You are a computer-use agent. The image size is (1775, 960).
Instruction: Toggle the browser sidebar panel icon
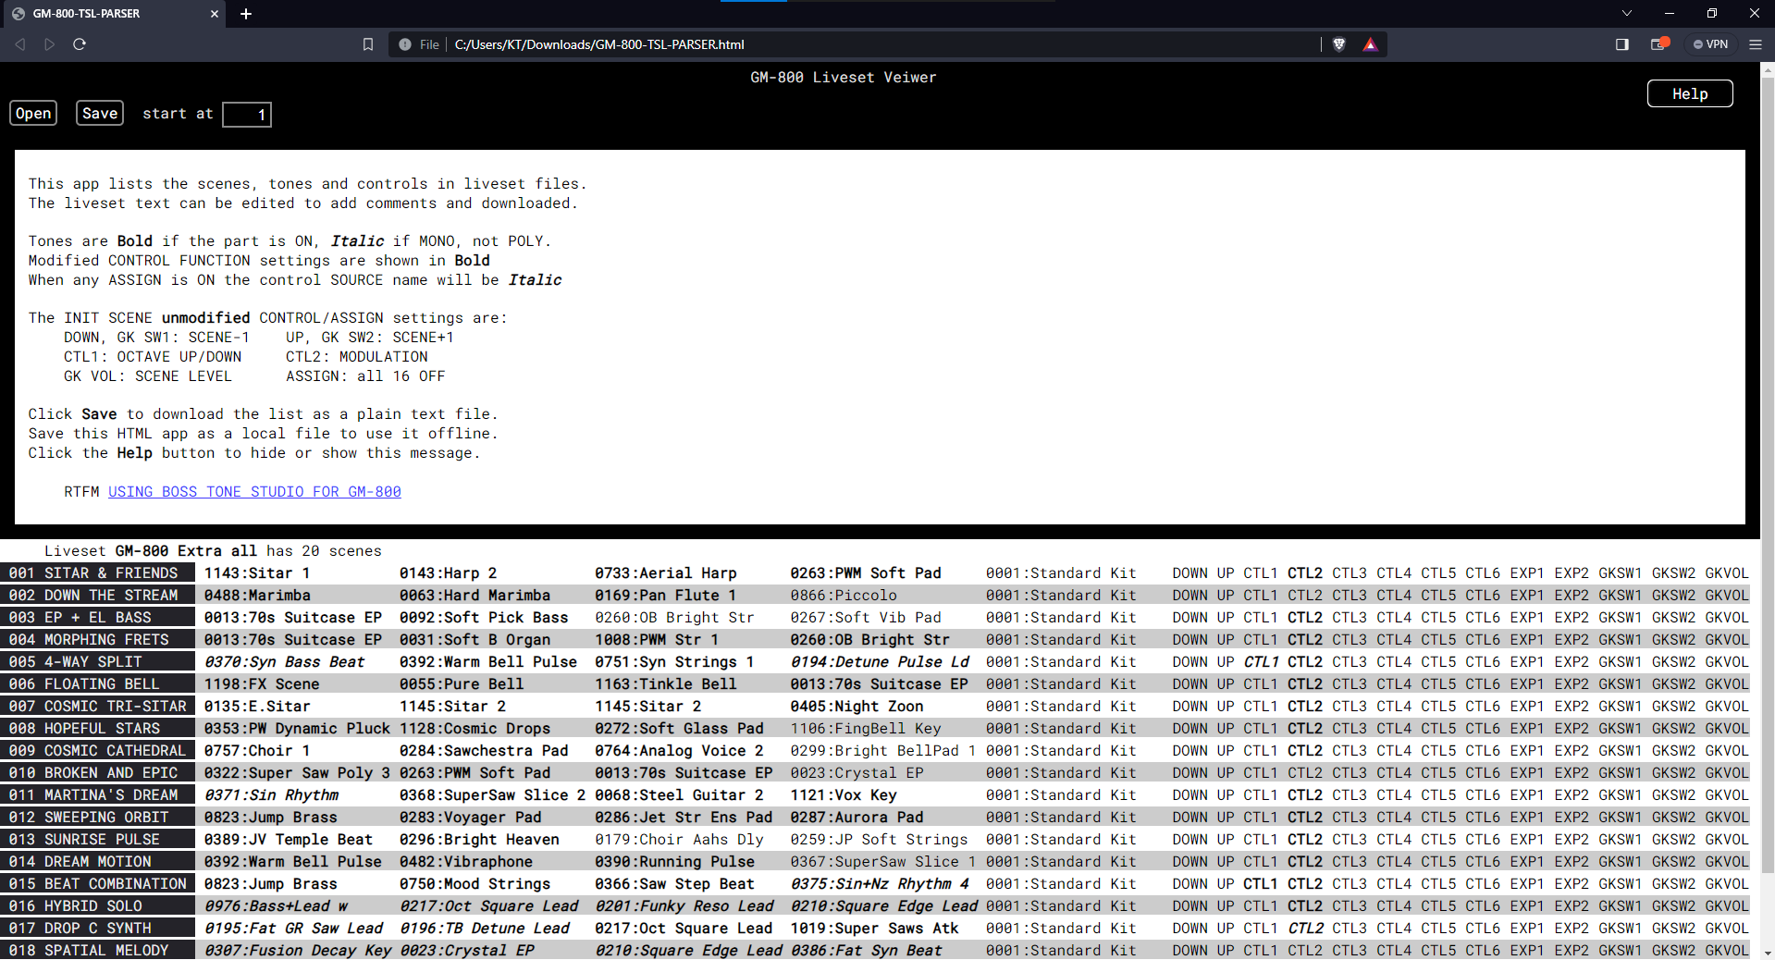click(x=1621, y=44)
